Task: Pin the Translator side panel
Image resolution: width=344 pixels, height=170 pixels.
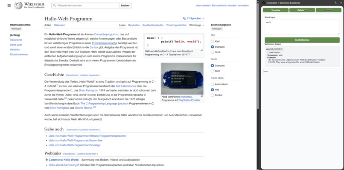Action: 335,3
